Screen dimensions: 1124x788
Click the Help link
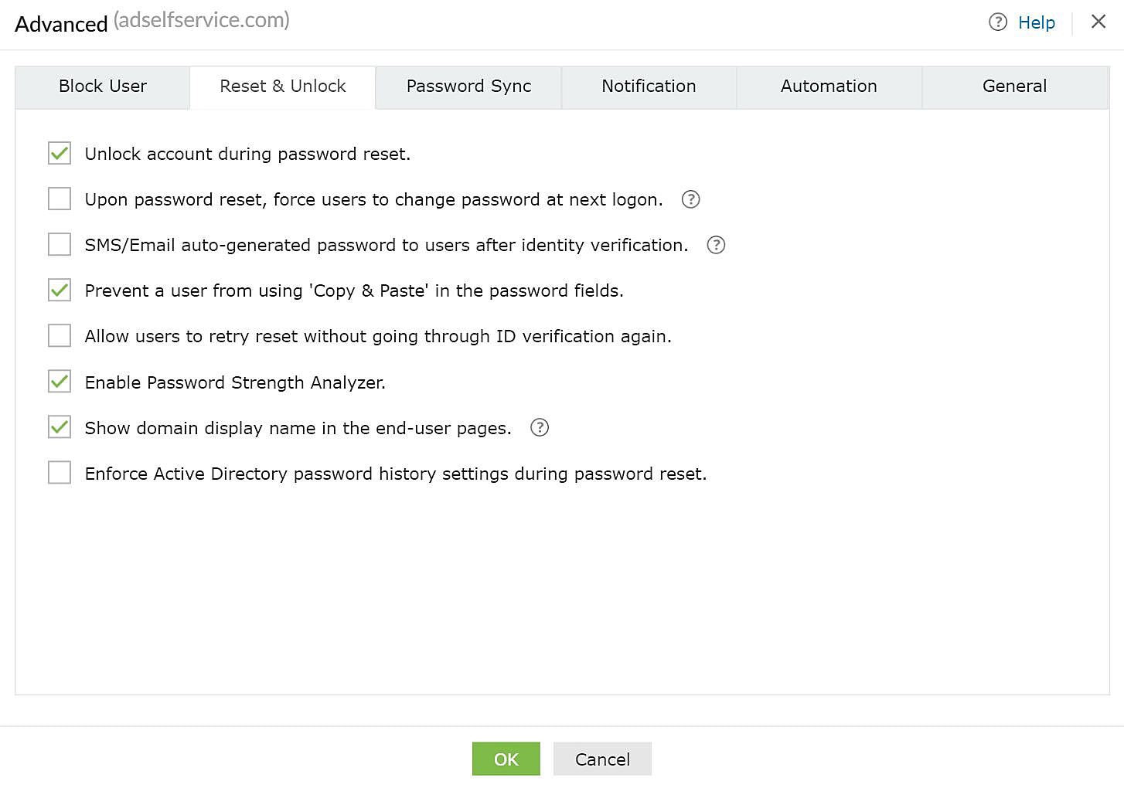coord(1037,22)
